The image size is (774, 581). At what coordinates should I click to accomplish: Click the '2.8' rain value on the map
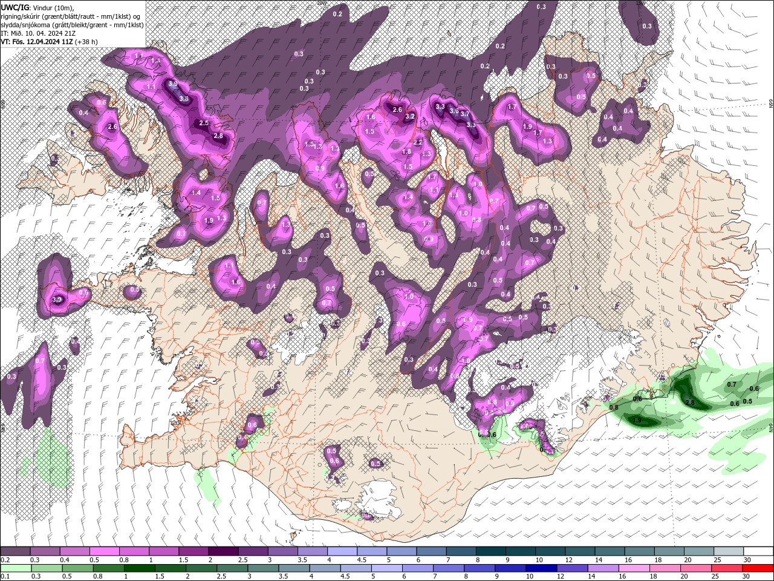(690, 402)
